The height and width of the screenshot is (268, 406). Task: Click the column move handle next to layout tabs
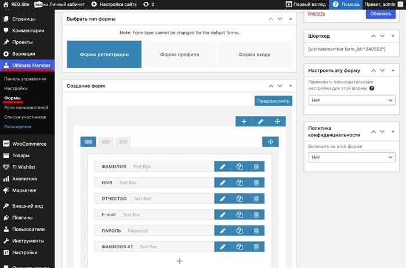click(270, 142)
